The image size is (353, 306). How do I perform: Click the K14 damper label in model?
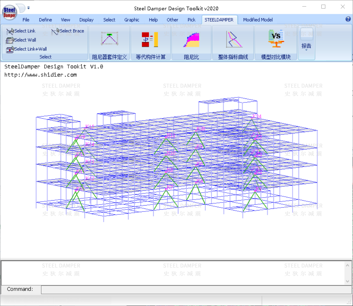(90, 144)
